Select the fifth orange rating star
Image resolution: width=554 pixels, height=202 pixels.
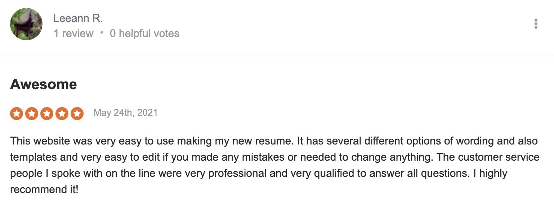tap(77, 114)
